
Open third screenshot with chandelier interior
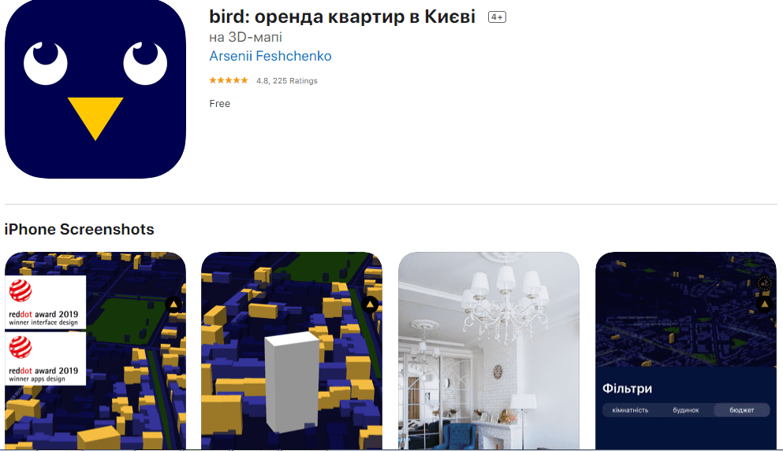[489, 351]
